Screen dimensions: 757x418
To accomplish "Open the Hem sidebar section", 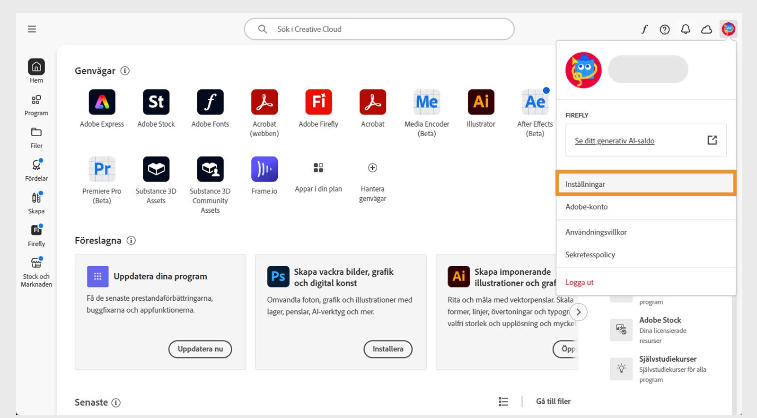I will point(36,71).
